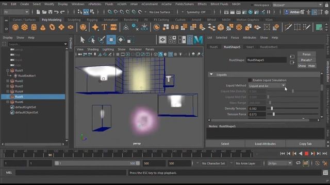This screenshot has height=185, width=330.
Task: Stop playback with the red stop button
Action: tap(306, 154)
